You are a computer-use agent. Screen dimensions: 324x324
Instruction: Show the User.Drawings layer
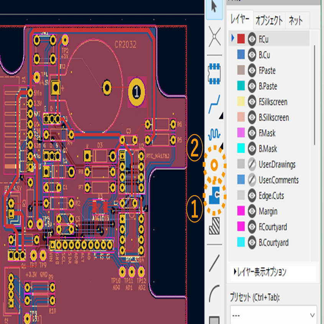coord(252,164)
